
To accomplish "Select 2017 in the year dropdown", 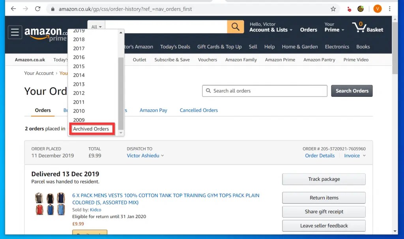I will [79, 48].
